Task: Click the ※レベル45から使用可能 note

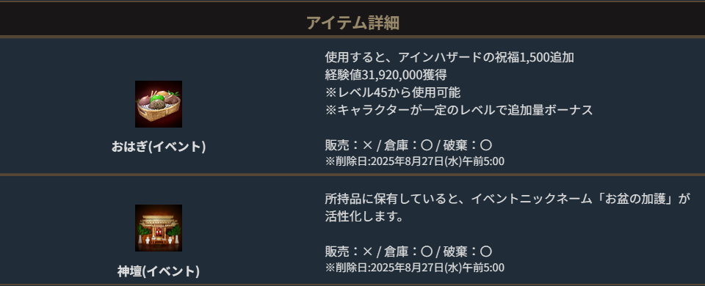Action: (392, 92)
